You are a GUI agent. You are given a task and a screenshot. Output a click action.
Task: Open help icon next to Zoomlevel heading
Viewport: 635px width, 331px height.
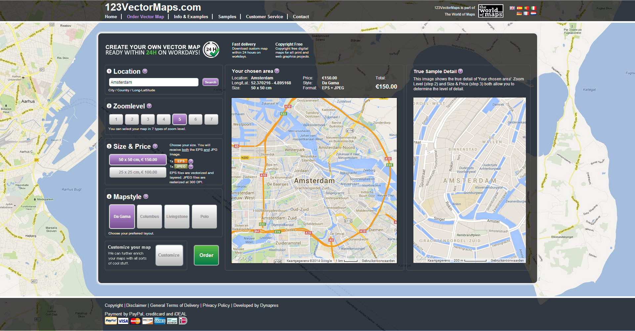149,106
